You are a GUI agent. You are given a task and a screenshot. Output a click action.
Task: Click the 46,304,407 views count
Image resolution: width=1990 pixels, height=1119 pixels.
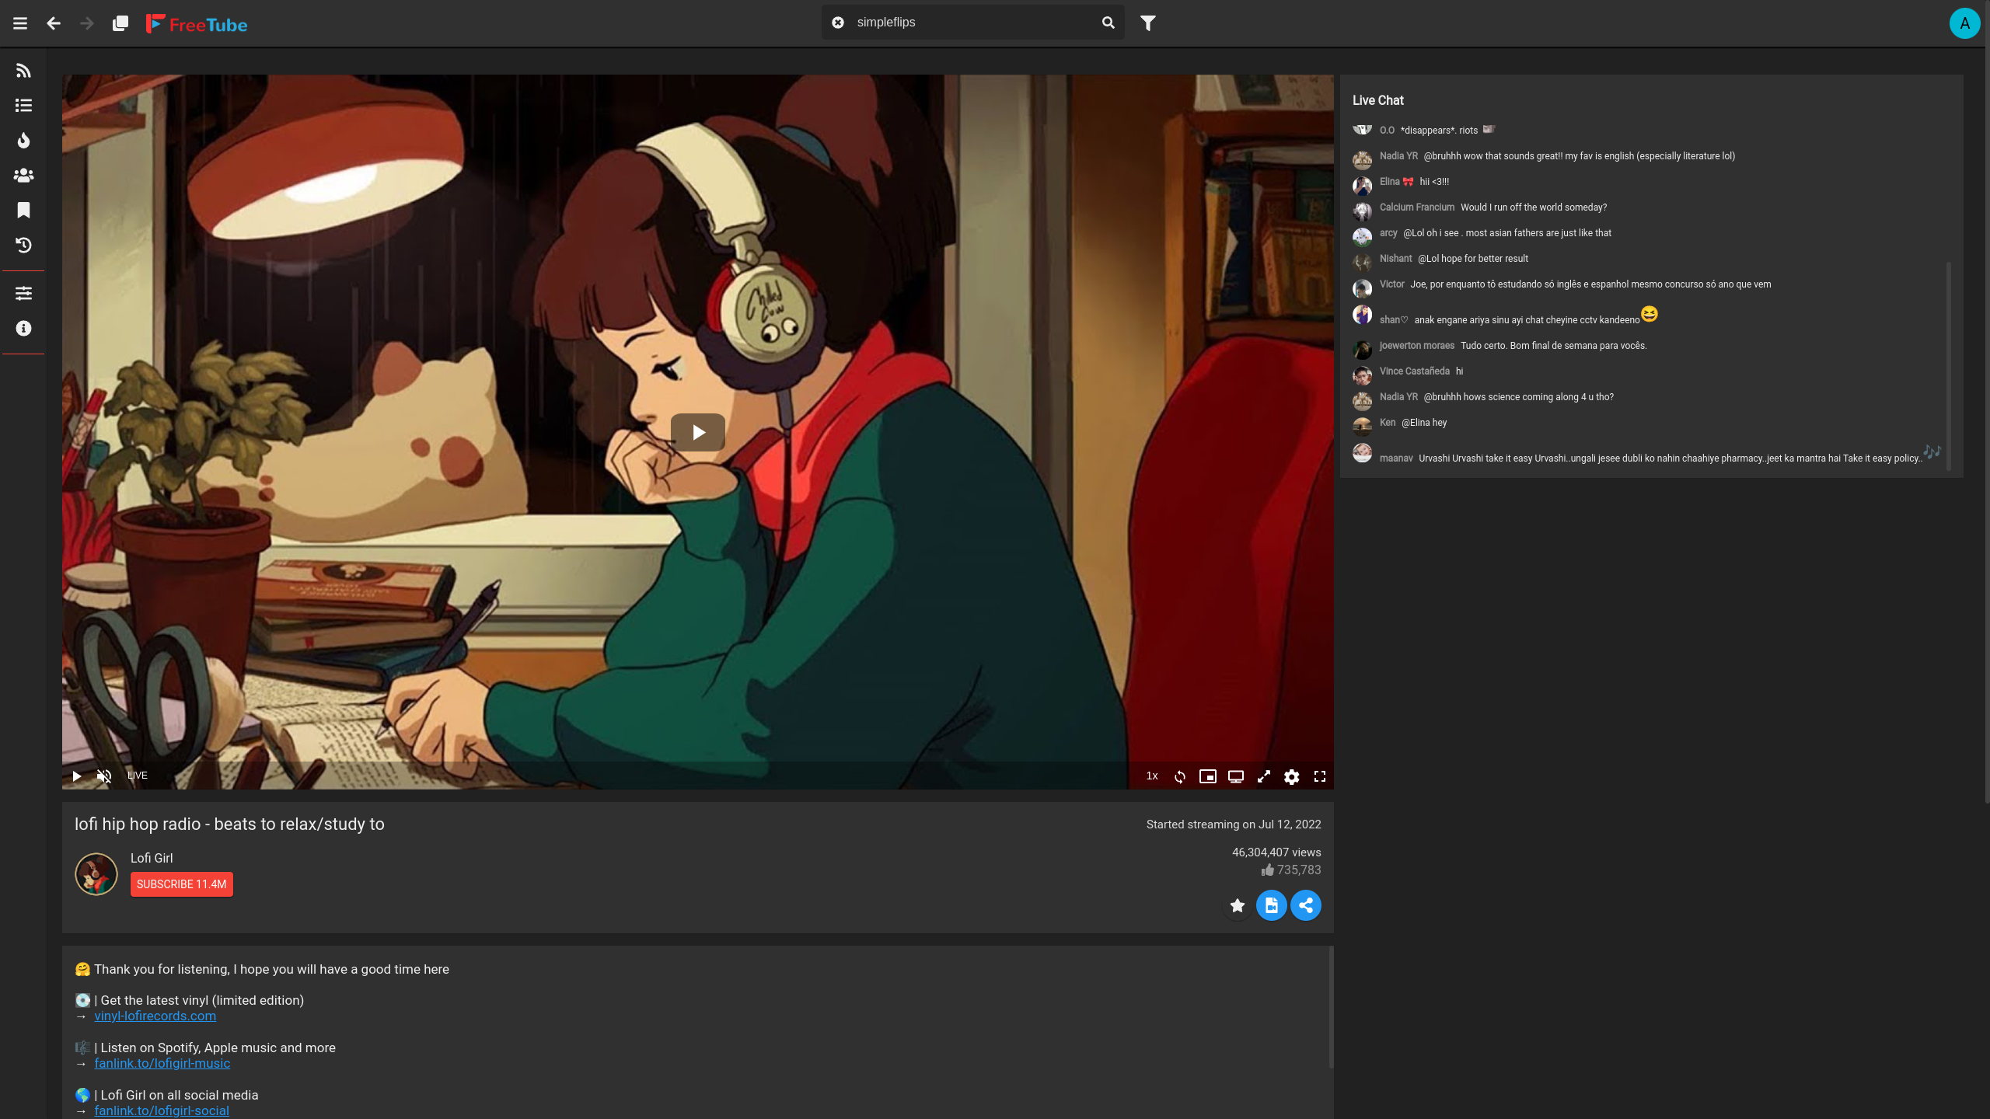pyautogui.click(x=1276, y=852)
